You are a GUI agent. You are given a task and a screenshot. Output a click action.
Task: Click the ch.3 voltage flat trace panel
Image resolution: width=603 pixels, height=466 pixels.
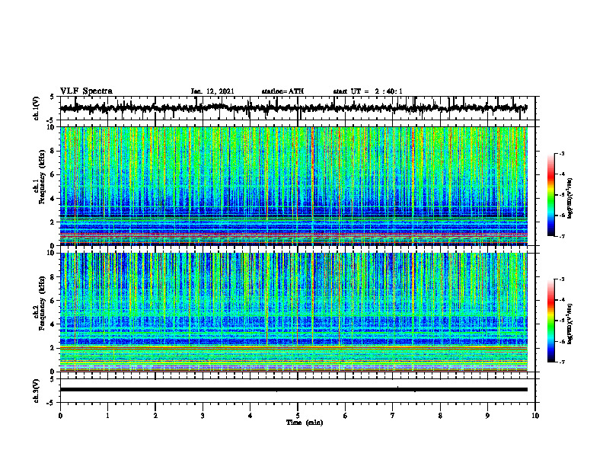[298, 391]
